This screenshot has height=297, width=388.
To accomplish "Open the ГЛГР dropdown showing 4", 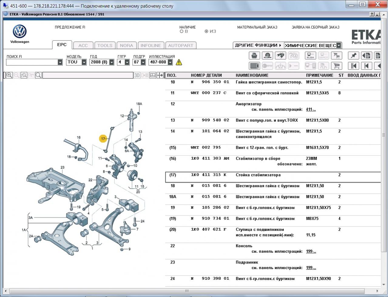I will pyautogui.click(x=127, y=62).
